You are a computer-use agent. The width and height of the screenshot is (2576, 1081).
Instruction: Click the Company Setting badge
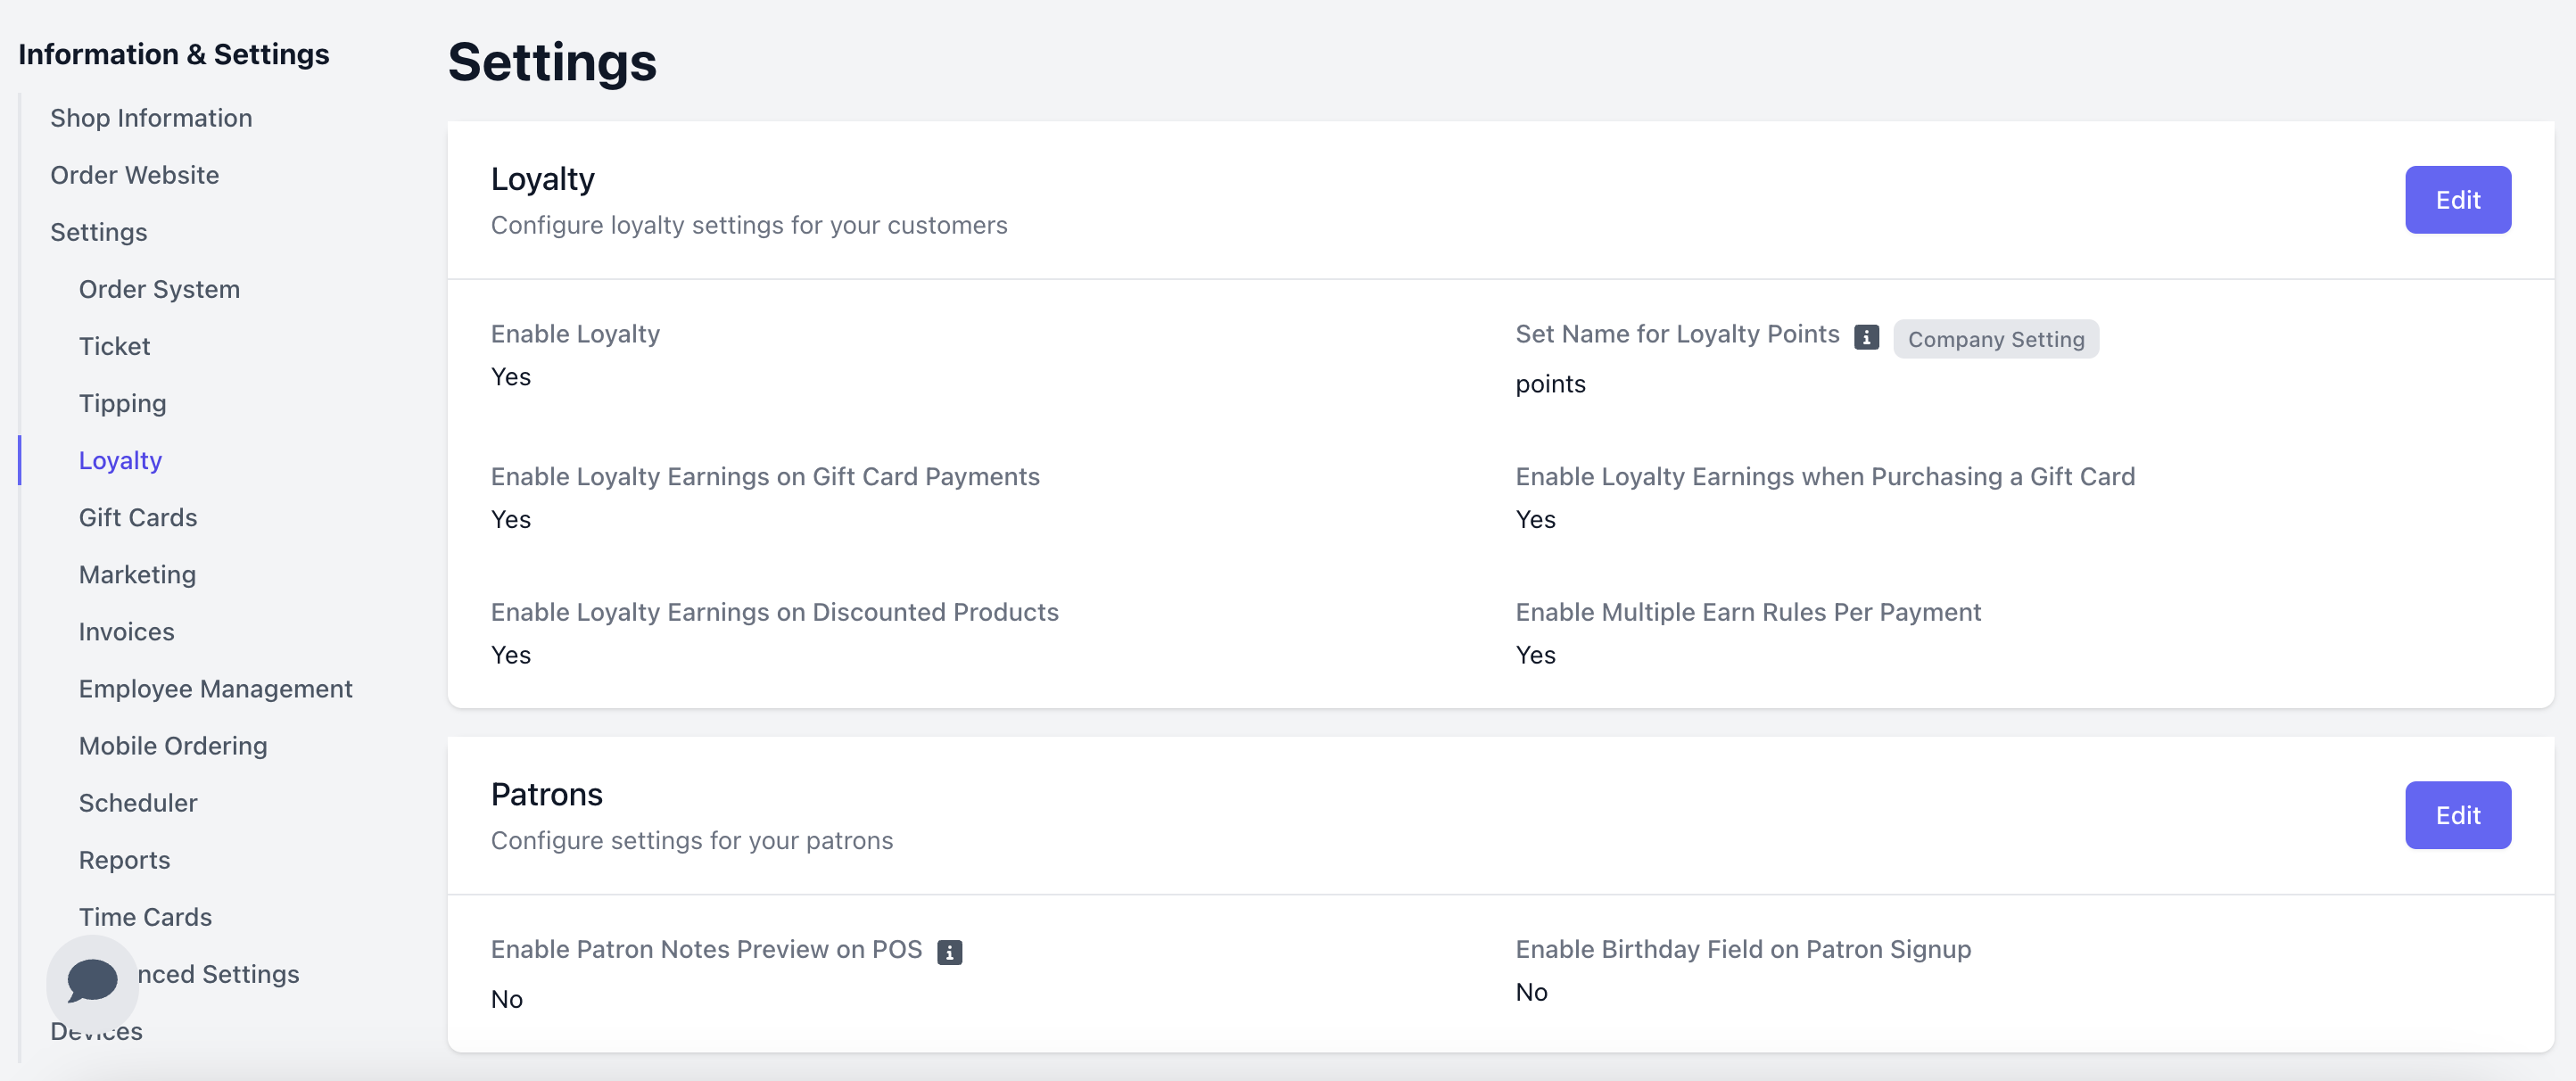[1995, 339]
